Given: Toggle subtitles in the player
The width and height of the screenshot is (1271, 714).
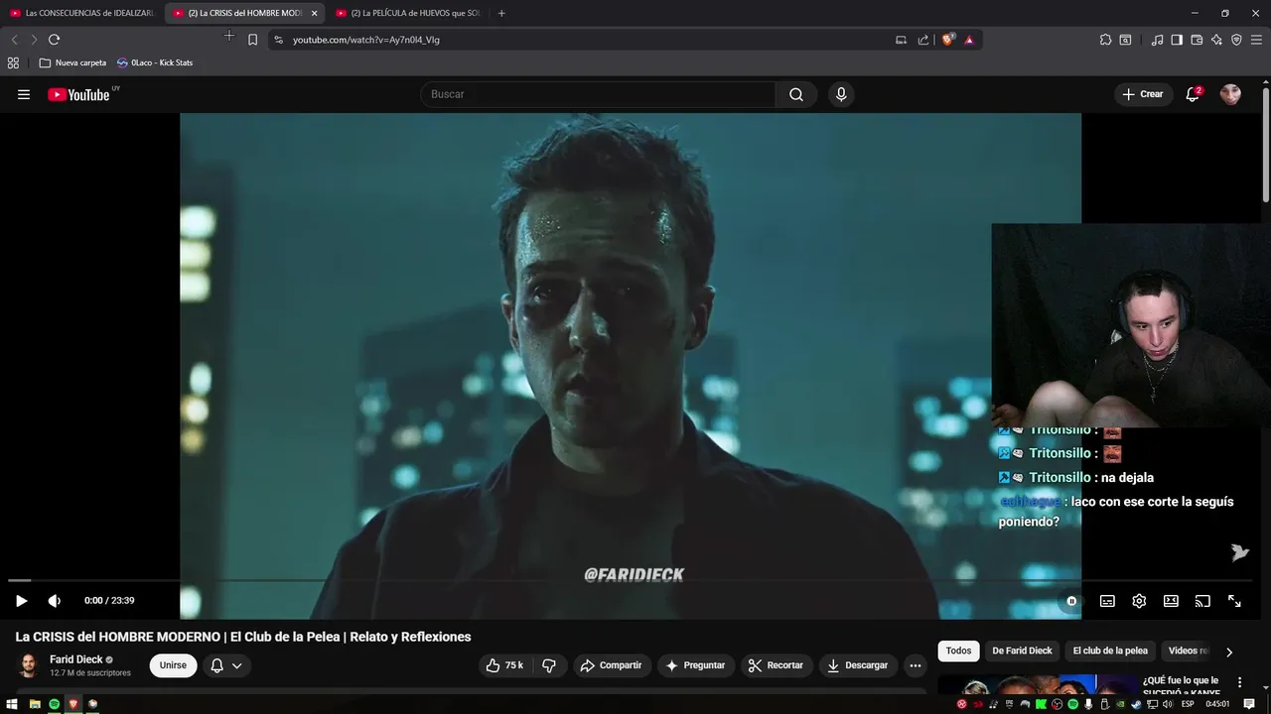Looking at the screenshot, I should (x=1107, y=600).
